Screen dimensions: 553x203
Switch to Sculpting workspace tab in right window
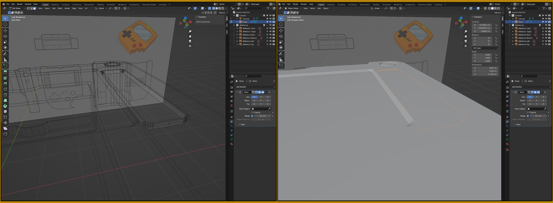point(341,4)
